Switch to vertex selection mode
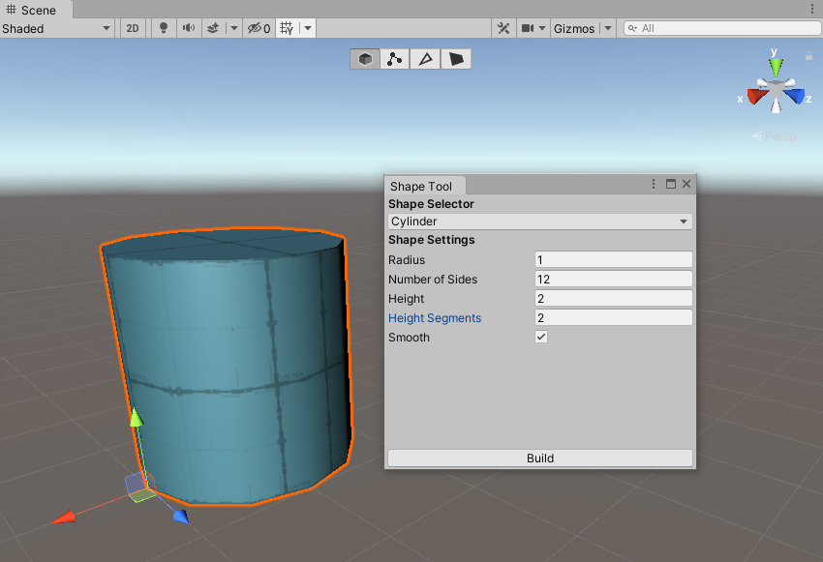Image resolution: width=823 pixels, height=562 pixels. point(395,59)
